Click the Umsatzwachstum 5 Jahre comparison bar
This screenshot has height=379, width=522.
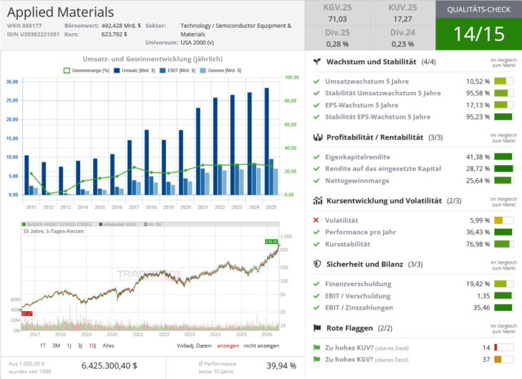(x=503, y=81)
